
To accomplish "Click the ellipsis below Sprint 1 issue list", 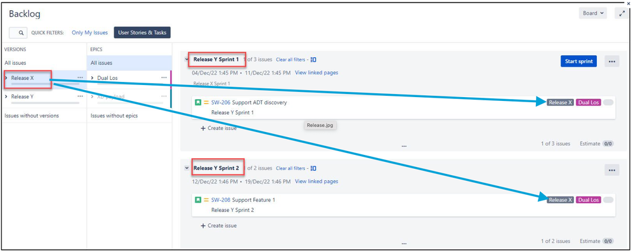I will coord(403,146).
